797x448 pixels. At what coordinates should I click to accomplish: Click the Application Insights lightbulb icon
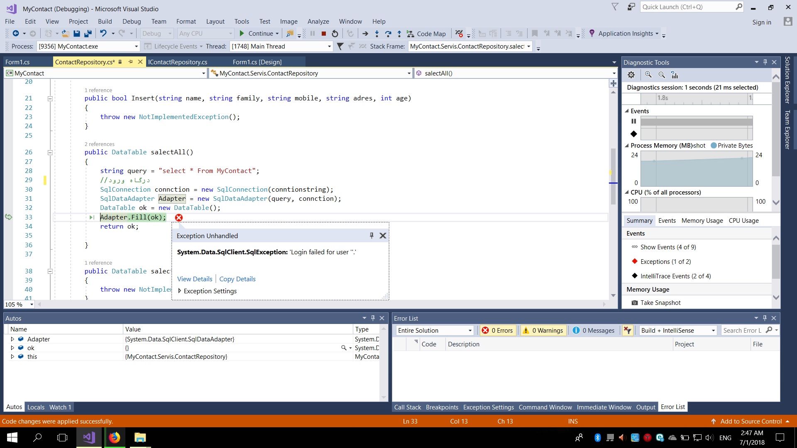pos(592,34)
